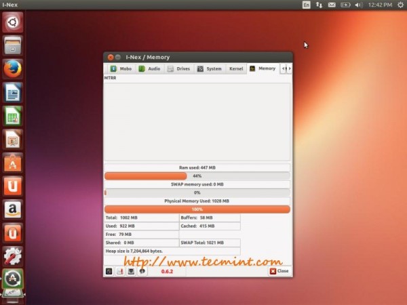Screen dimensions: 407x305
Task: Open Ubuntu Software Center from the launcher
Action: (13, 163)
